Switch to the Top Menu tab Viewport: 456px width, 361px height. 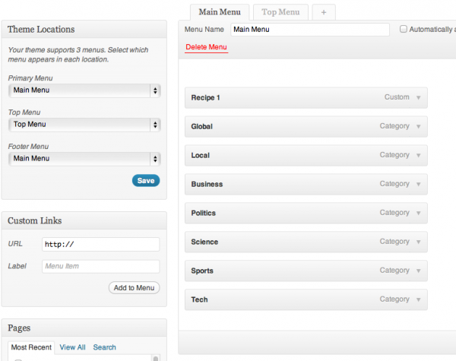click(x=280, y=12)
